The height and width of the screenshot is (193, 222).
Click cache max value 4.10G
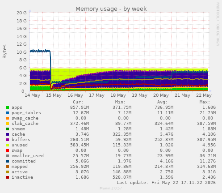(209, 134)
